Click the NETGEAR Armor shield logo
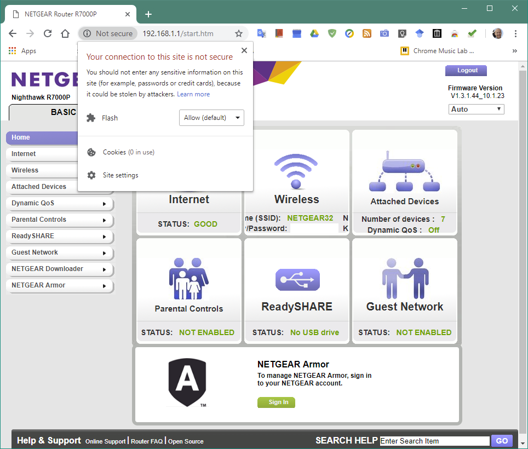The width and height of the screenshot is (528, 449). (x=187, y=382)
